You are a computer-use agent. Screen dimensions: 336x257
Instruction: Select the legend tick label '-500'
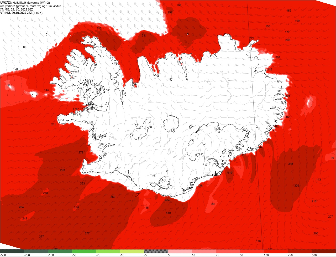coord(3,255)
